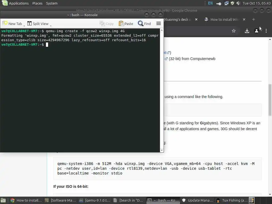Click the key tray icon

tap(219, 3)
